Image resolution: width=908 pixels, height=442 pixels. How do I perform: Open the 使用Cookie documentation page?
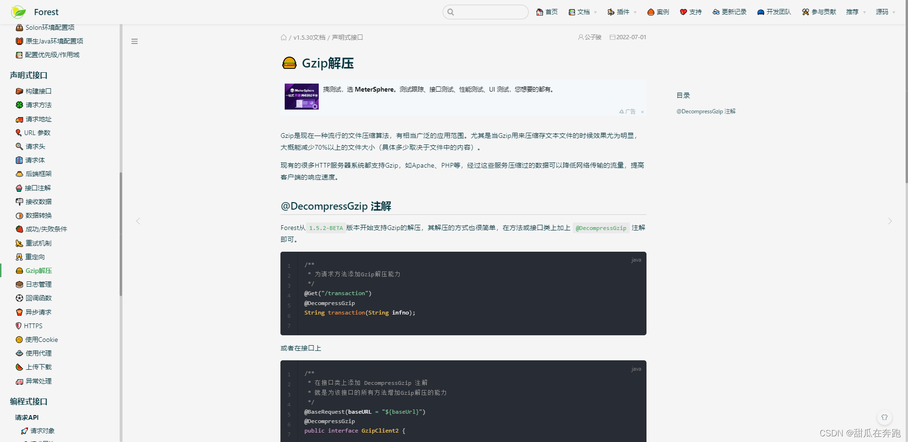coord(41,339)
